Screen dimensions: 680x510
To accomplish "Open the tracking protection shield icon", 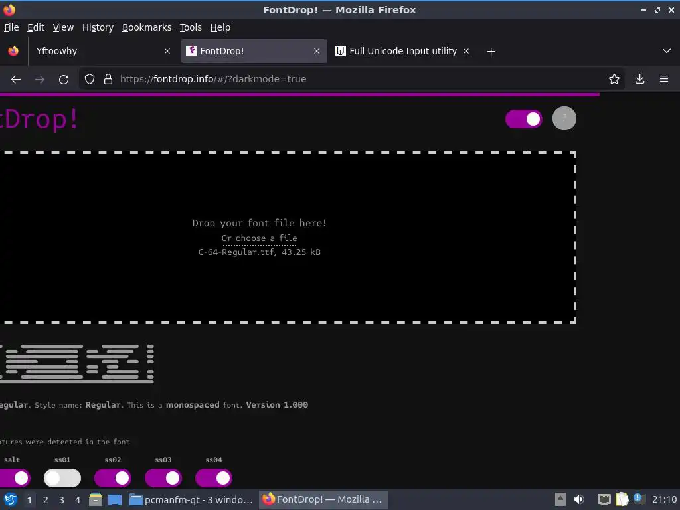I will coord(90,80).
